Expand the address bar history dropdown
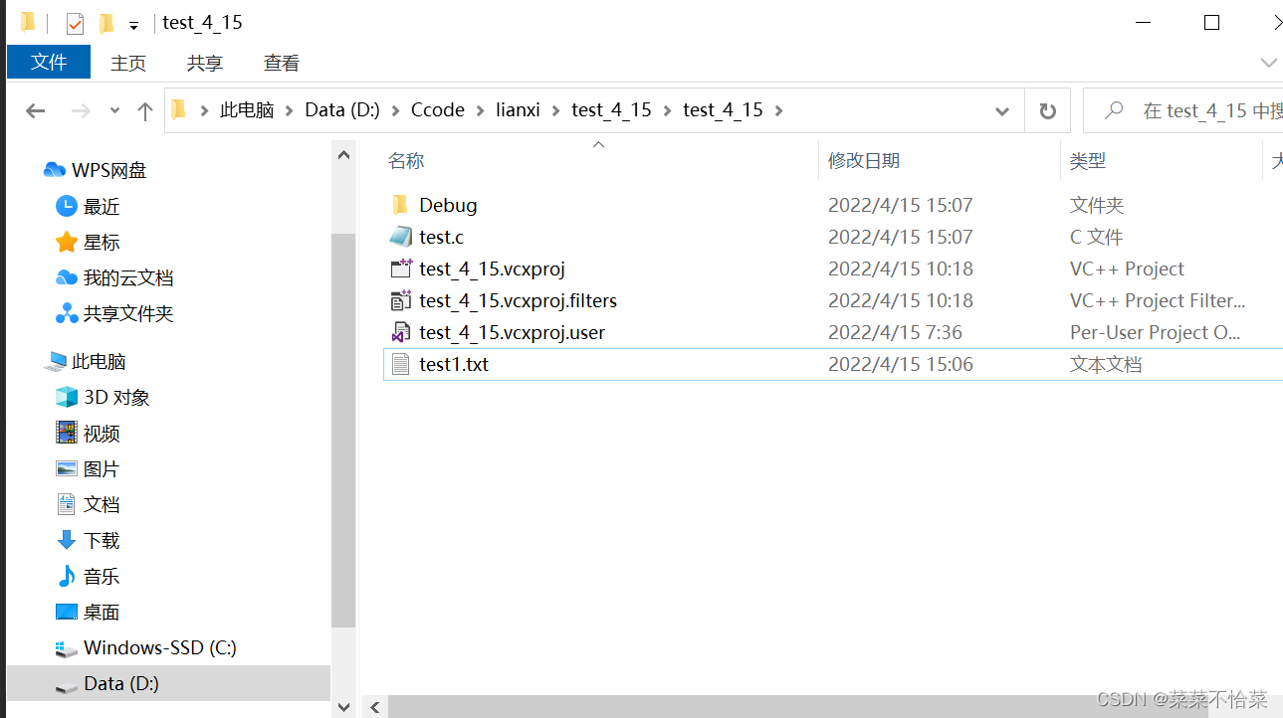This screenshot has width=1283, height=718. coord(1002,110)
